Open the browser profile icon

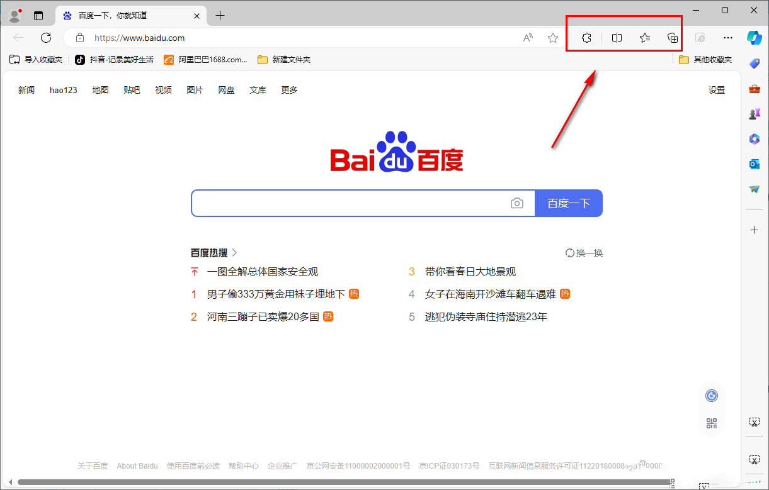(x=14, y=16)
